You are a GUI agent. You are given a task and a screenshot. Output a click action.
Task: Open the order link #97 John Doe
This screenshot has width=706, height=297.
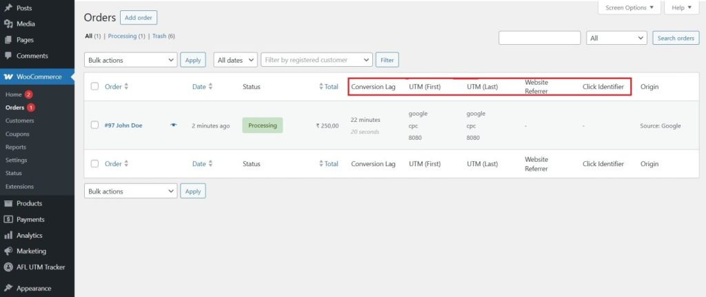click(x=123, y=125)
